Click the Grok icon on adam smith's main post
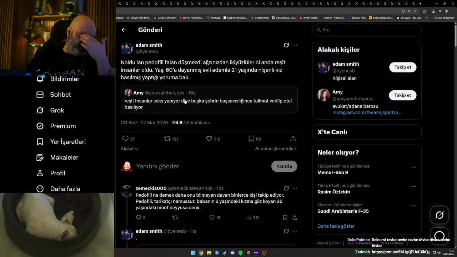457x257 pixels. (286, 45)
